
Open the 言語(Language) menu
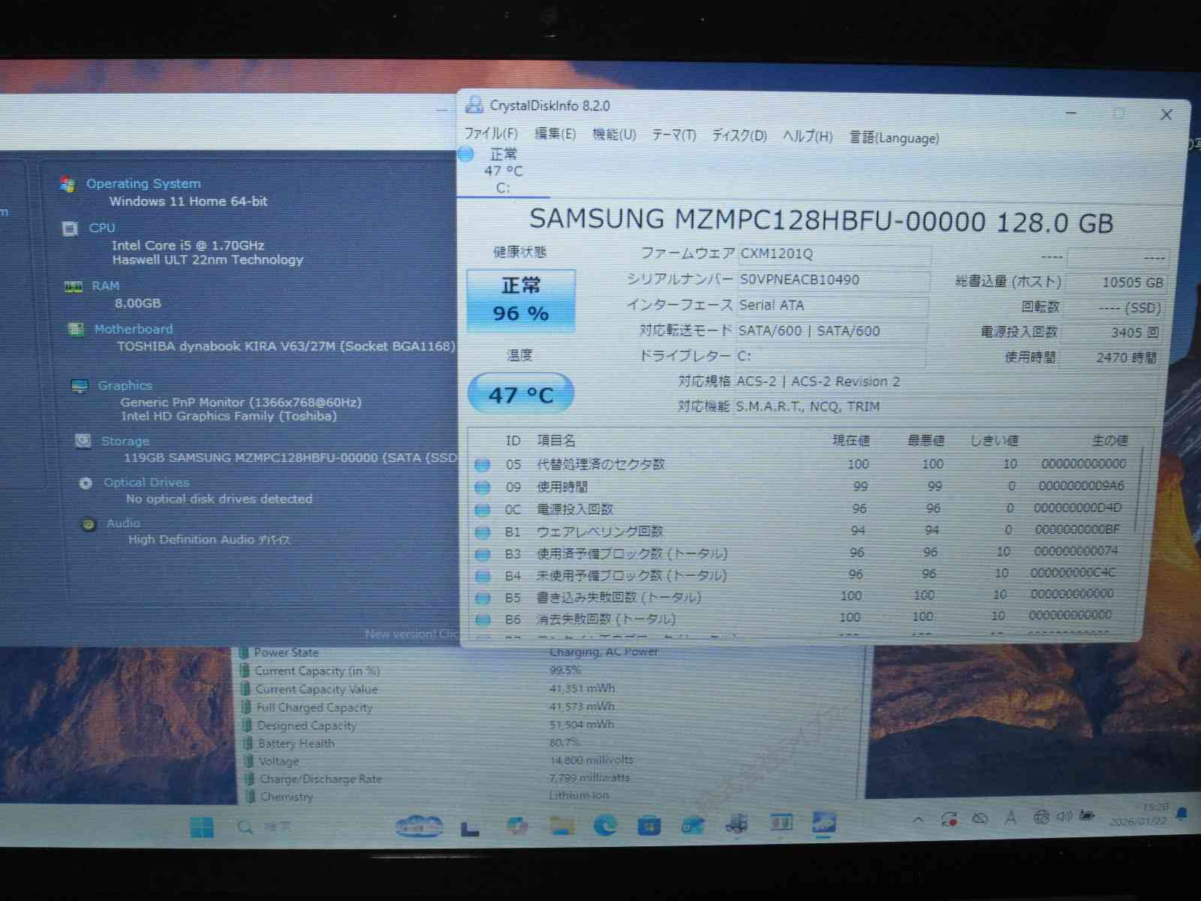point(894,138)
